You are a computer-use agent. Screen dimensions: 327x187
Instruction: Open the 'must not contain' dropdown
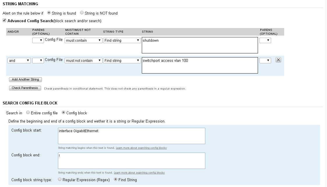[x=83, y=61]
